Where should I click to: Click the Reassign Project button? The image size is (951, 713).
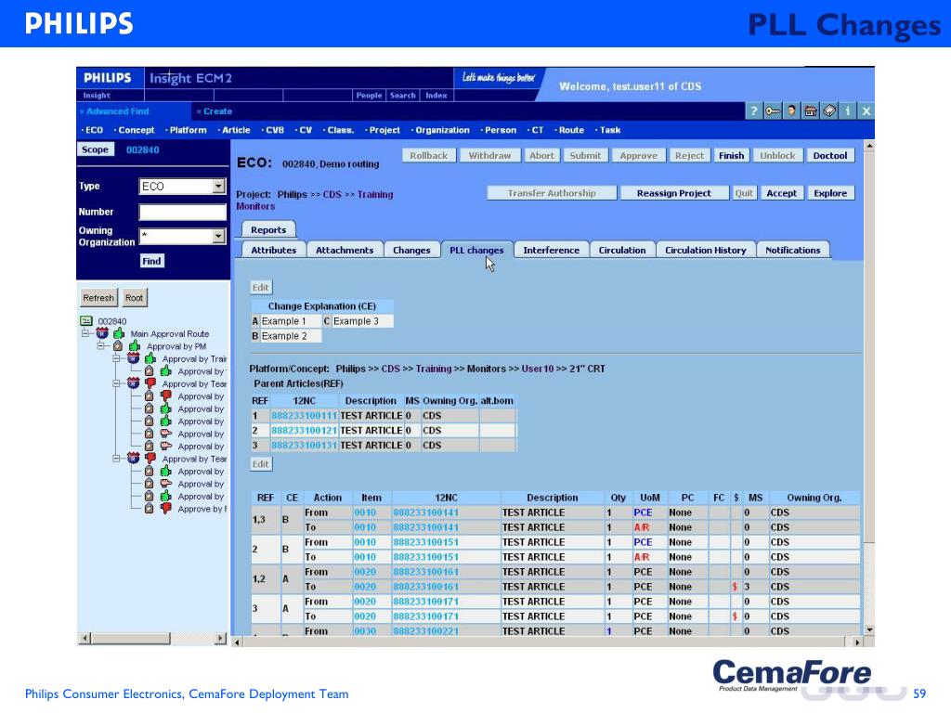pyautogui.click(x=674, y=193)
